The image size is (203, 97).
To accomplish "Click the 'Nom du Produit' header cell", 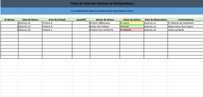I will point(57,20).
